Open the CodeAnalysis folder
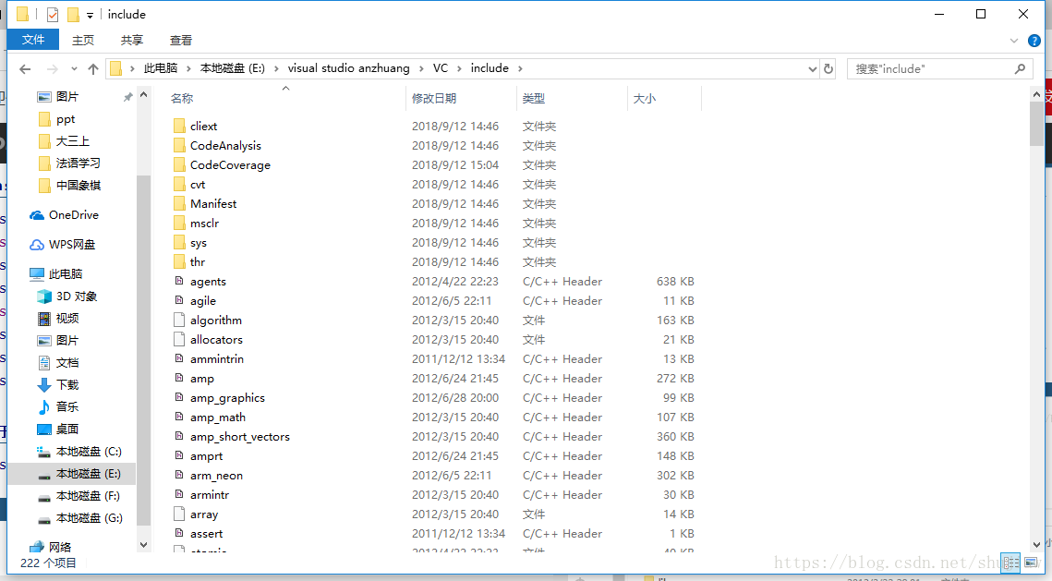This screenshot has width=1052, height=581. tap(225, 146)
